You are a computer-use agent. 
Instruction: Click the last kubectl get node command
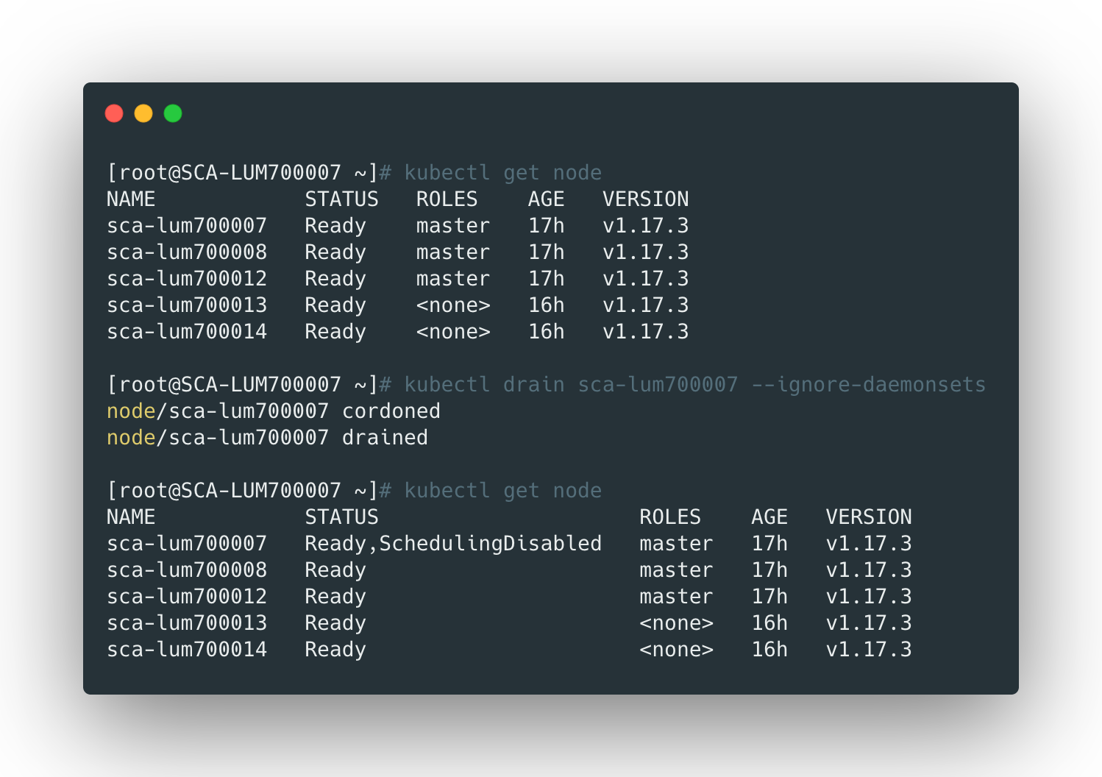pos(502,491)
